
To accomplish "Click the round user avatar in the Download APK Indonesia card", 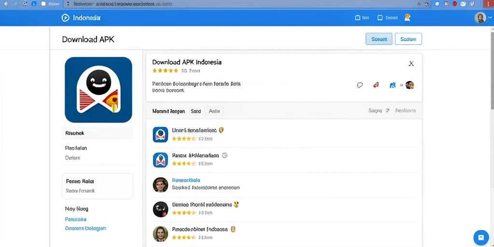I will pos(410,85).
